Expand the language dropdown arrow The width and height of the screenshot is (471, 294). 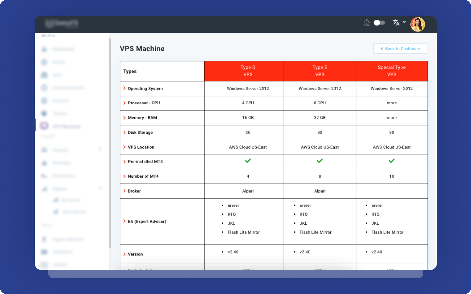[404, 22]
